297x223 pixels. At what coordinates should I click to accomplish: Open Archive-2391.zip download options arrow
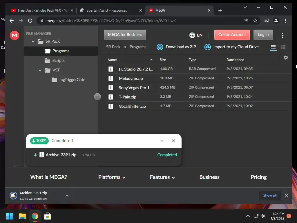[x=67, y=196]
